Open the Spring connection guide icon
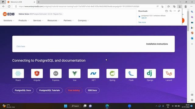 (112, 73)
